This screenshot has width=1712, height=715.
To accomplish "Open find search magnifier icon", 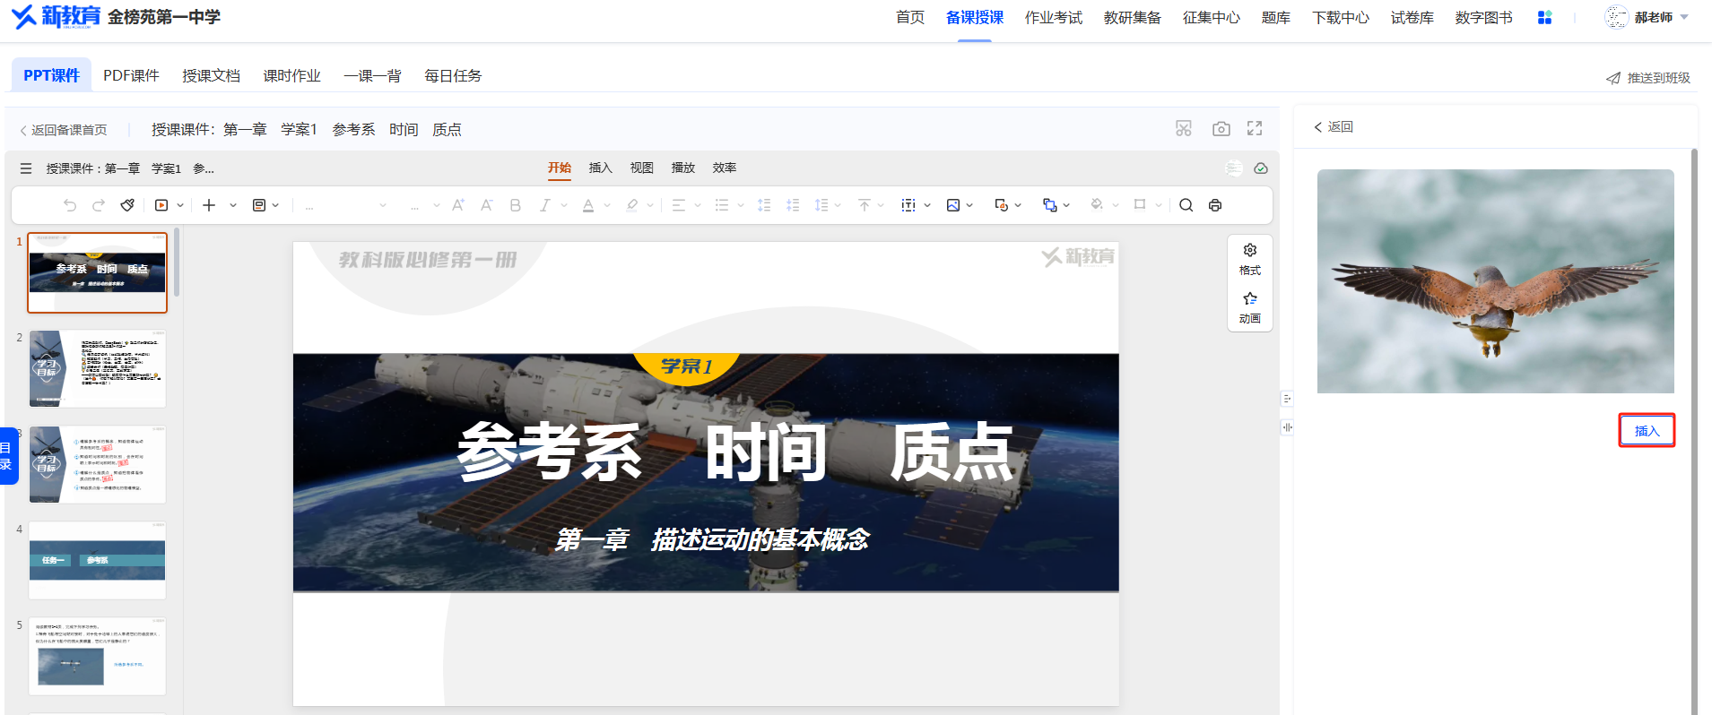I will (x=1186, y=205).
